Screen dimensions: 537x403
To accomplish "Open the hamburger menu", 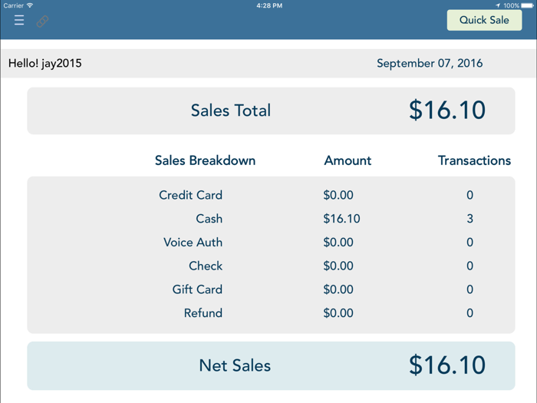I will pyautogui.click(x=19, y=21).
